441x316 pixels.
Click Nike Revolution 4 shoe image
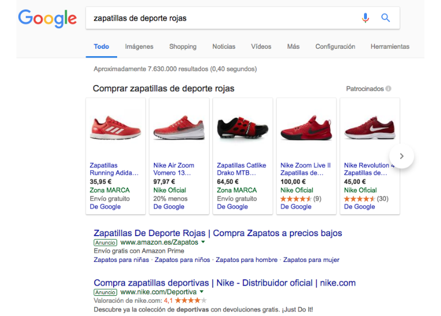click(370, 128)
